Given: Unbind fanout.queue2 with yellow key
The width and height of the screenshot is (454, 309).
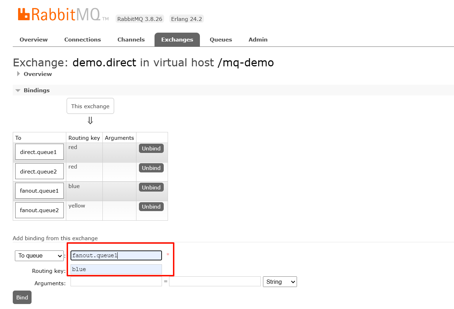Looking at the screenshot, I should click(151, 206).
